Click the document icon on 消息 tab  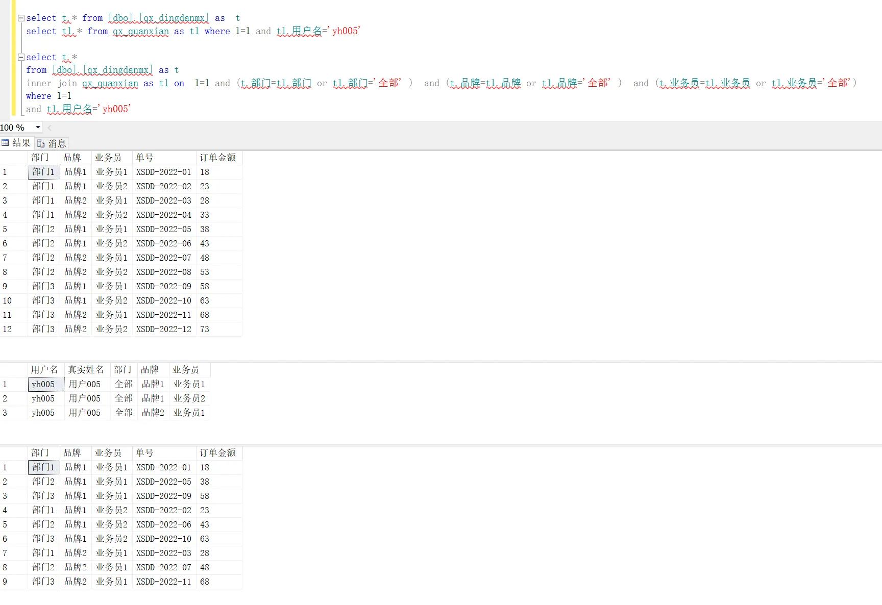click(x=41, y=144)
